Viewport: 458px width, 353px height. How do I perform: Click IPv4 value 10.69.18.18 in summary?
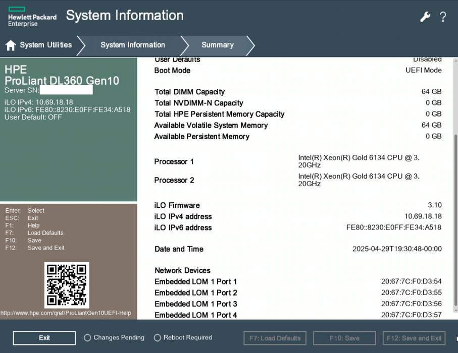(x=423, y=216)
